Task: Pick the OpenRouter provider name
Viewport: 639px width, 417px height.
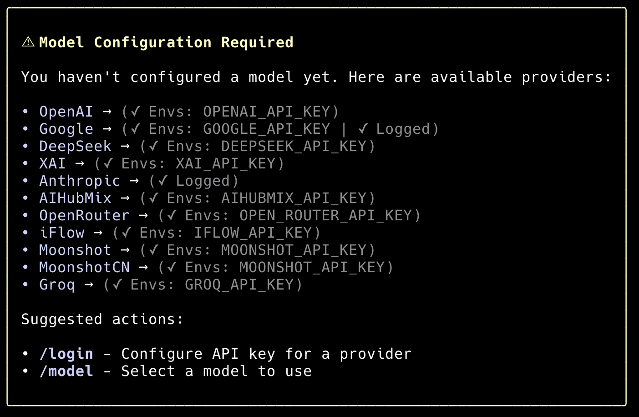Action: click(x=84, y=215)
